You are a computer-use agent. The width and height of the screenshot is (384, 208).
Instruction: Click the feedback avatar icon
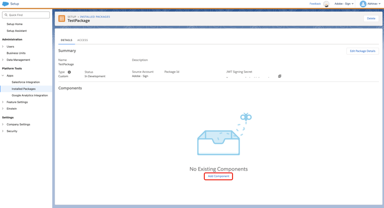click(326, 4)
